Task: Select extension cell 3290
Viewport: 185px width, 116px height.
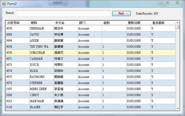Action: (17, 95)
